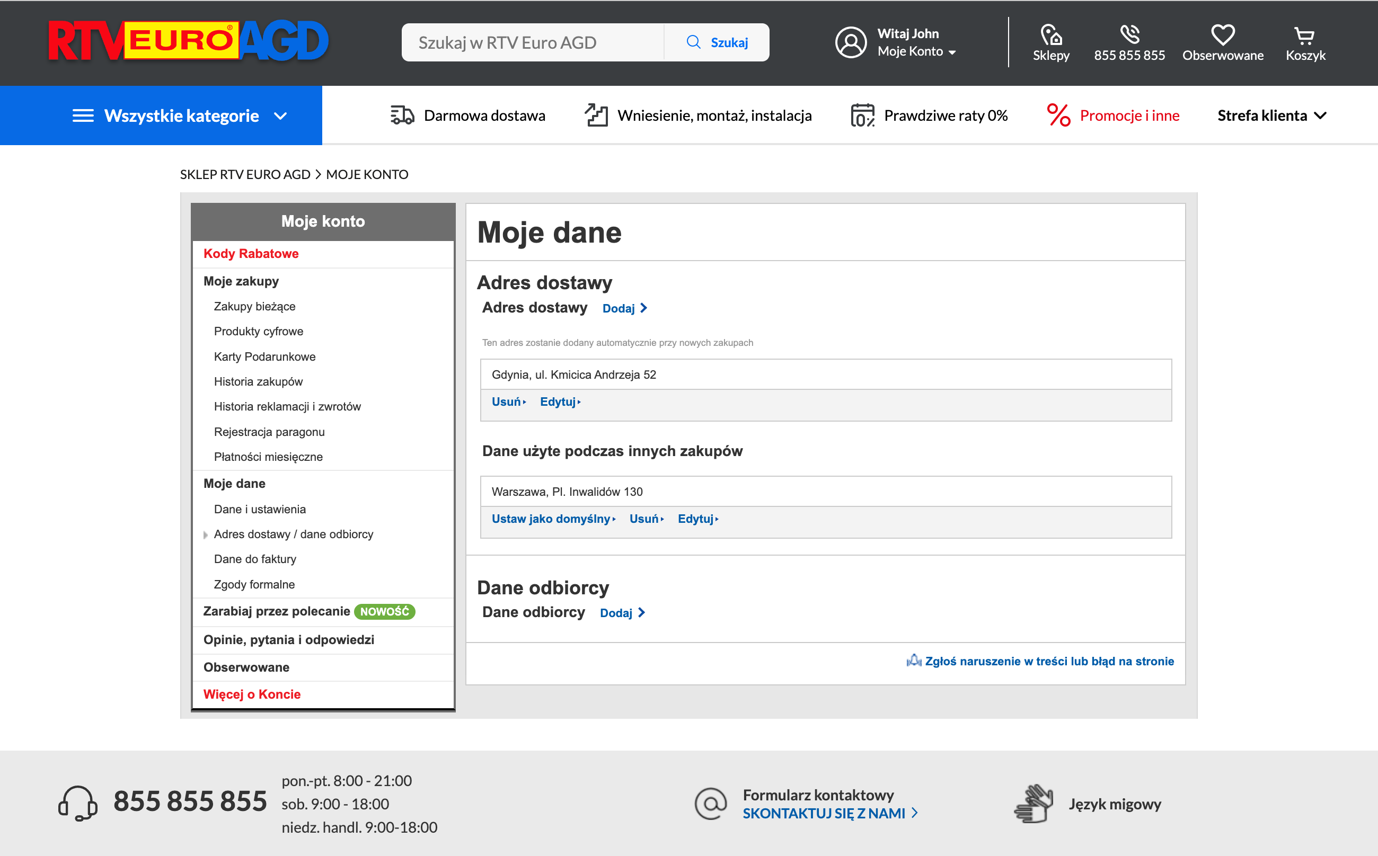Expand the Moje Konto dropdown

click(x=915, y=51)
